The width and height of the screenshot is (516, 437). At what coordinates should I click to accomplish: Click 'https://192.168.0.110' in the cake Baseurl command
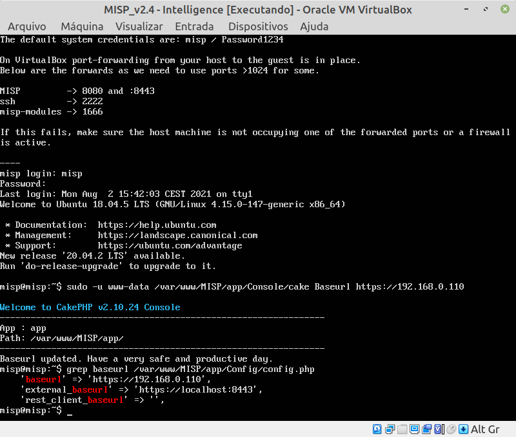tap(410, 286)
